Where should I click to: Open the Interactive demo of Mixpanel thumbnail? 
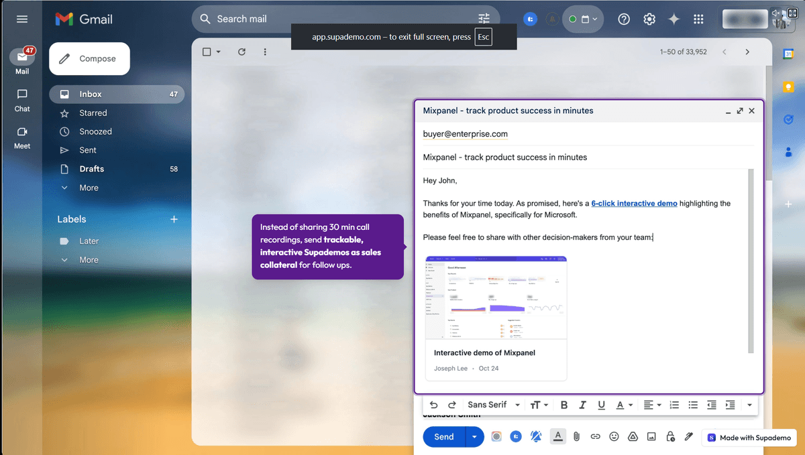pos(496,318)
